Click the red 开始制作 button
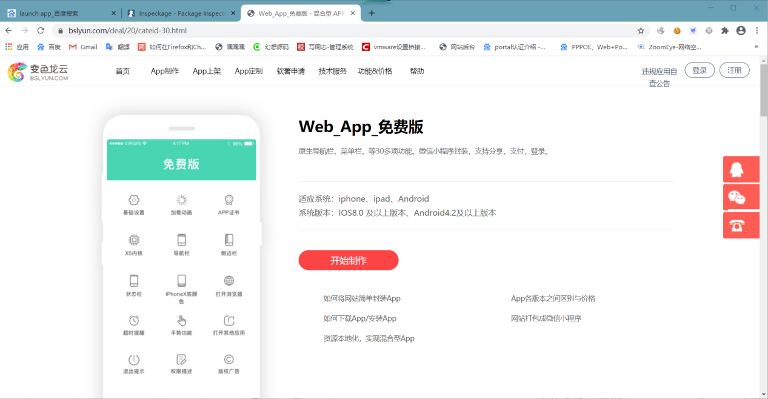768x399 pixels. click(349, 260)
